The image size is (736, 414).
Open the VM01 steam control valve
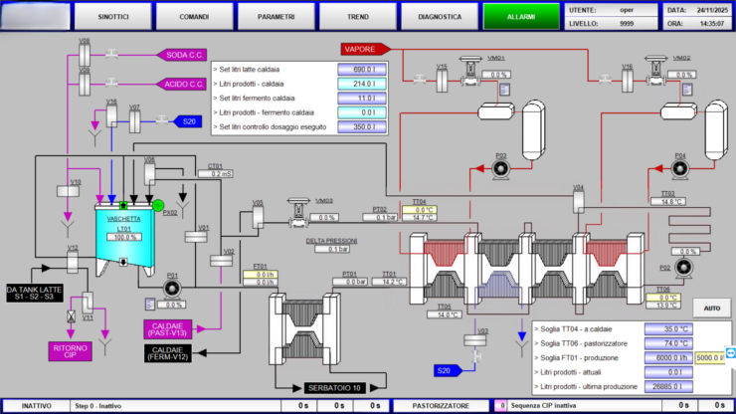[470, 71]
